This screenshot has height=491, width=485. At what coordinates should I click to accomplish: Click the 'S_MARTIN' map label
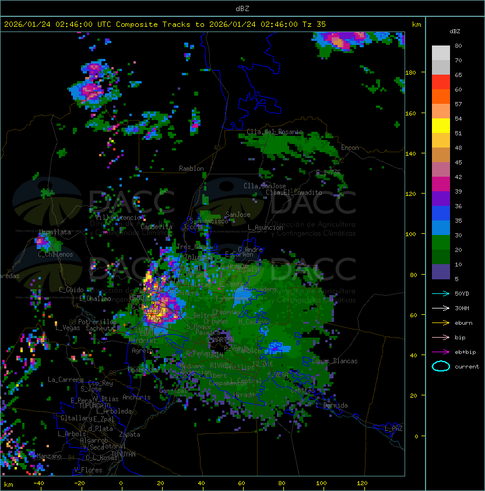pyautogui.click(x=220, y=339)
